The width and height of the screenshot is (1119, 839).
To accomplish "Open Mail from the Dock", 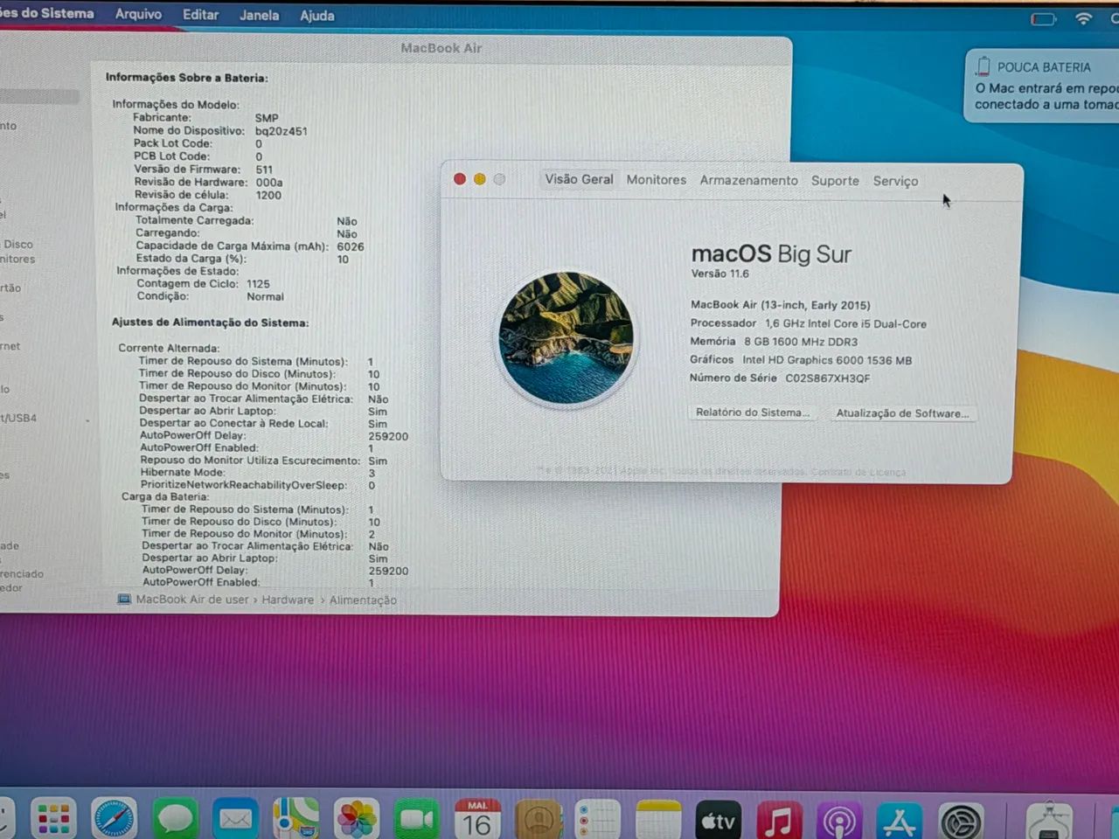I will (x=235, y=819).
